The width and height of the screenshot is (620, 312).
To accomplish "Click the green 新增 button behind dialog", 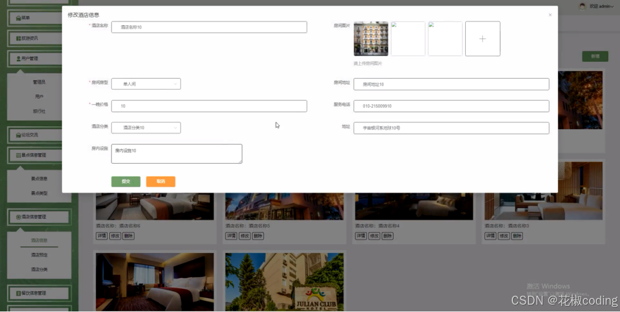I will [595, 56].
